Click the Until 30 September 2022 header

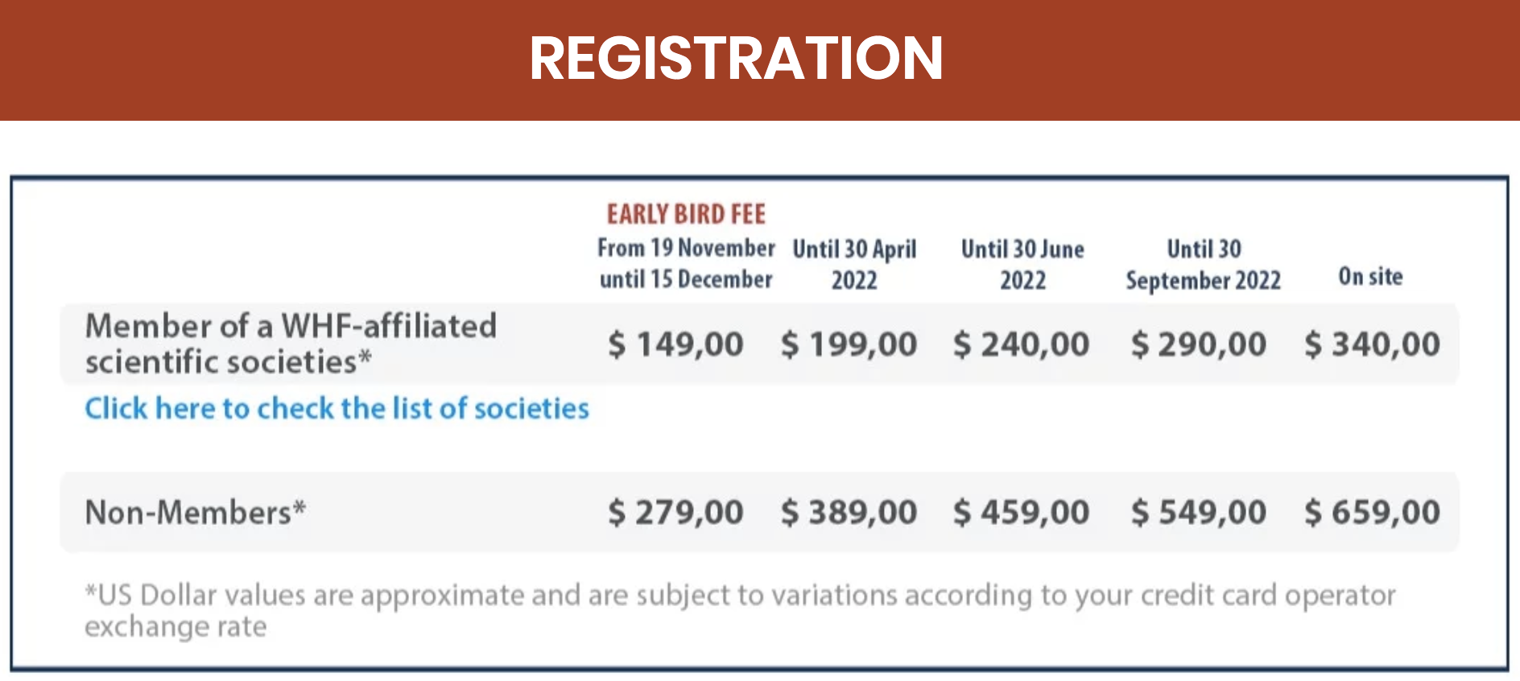1204,264
